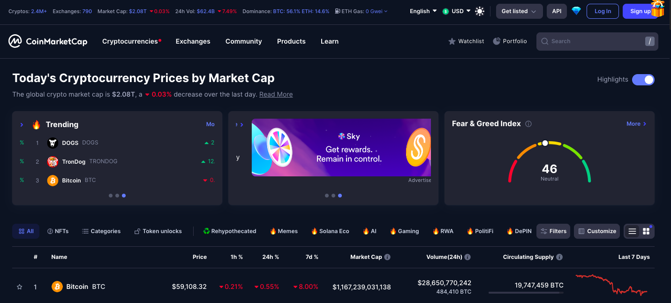Click the DOGS coin icon
The width and height of the screenshot is (671, 303).
coord(53,143)
